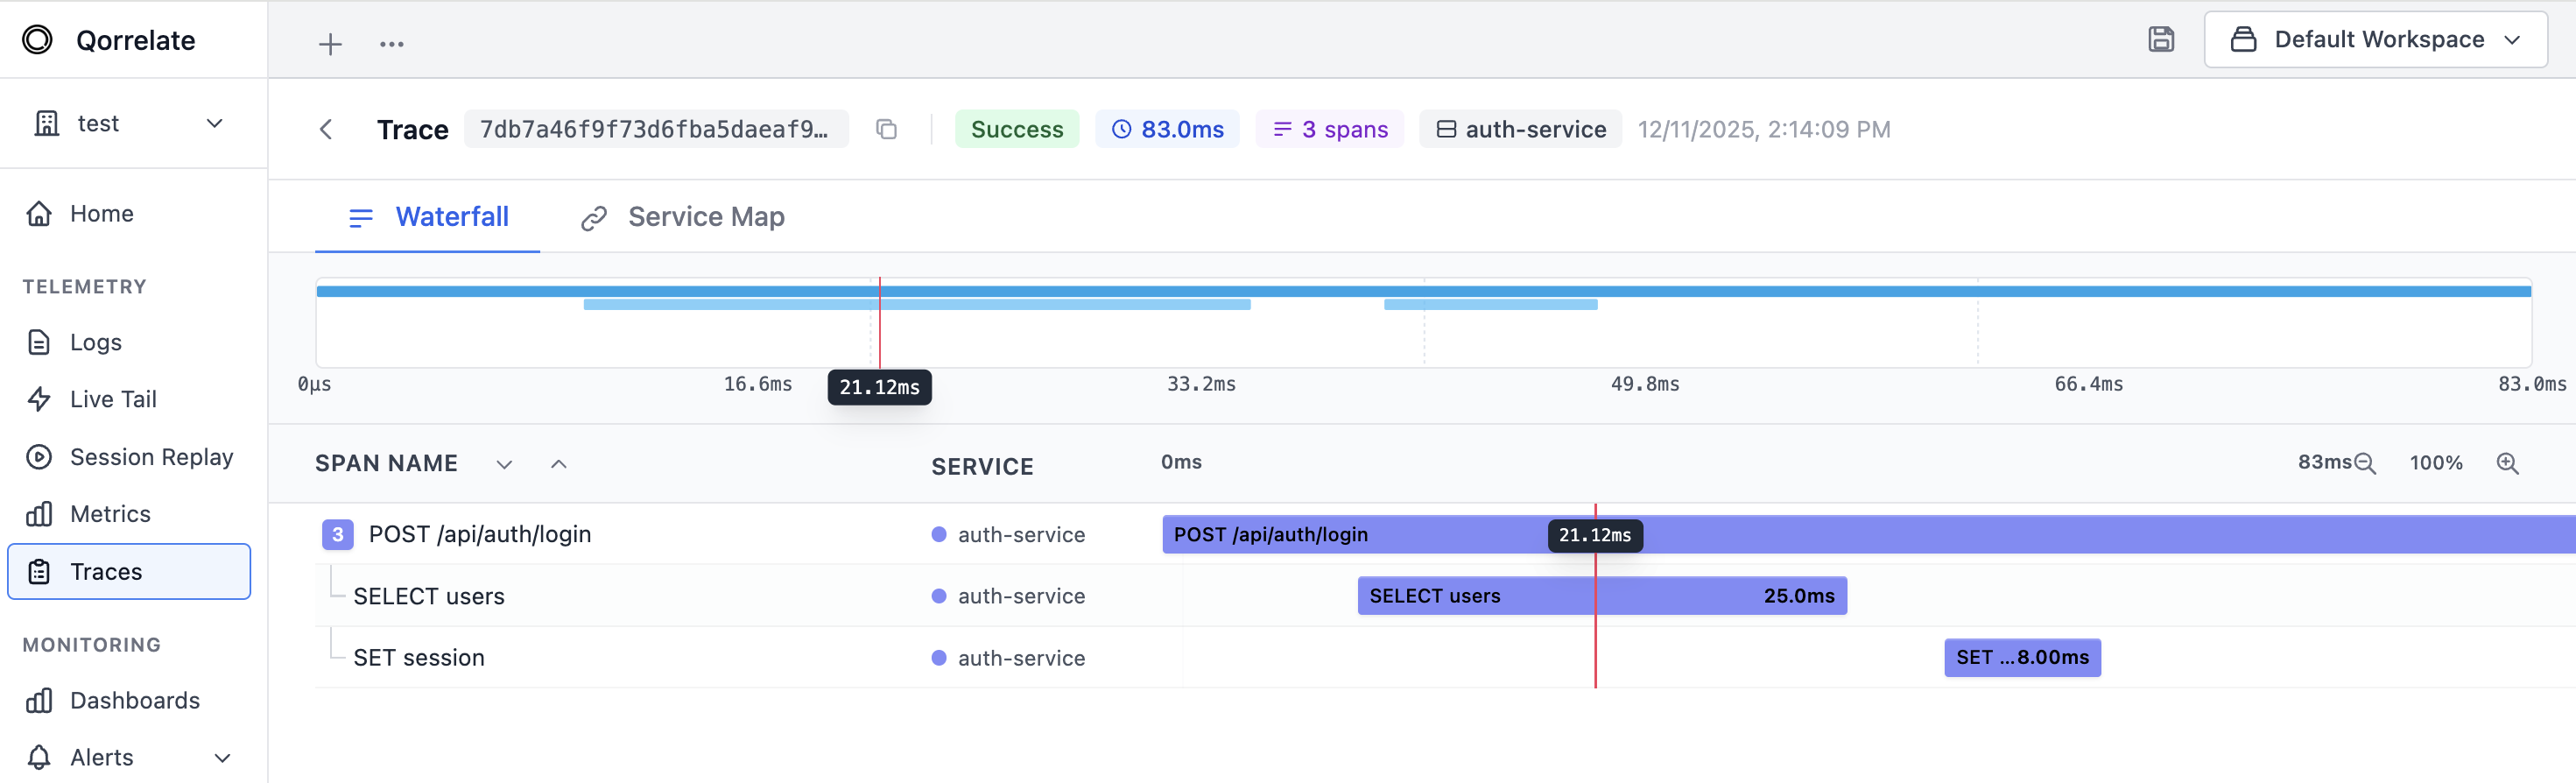Open Dashboards in the sidebar
Image resolution: width=2576 pixels, height=783 pixels.
(x=130, y=700)
